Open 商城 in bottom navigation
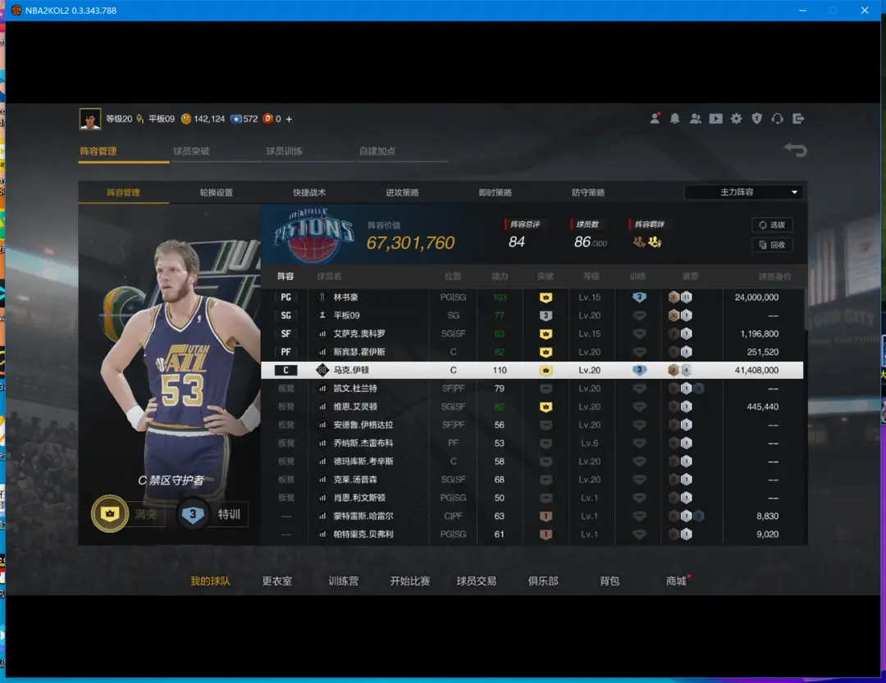Screen dimensions: 886x683 676,581
